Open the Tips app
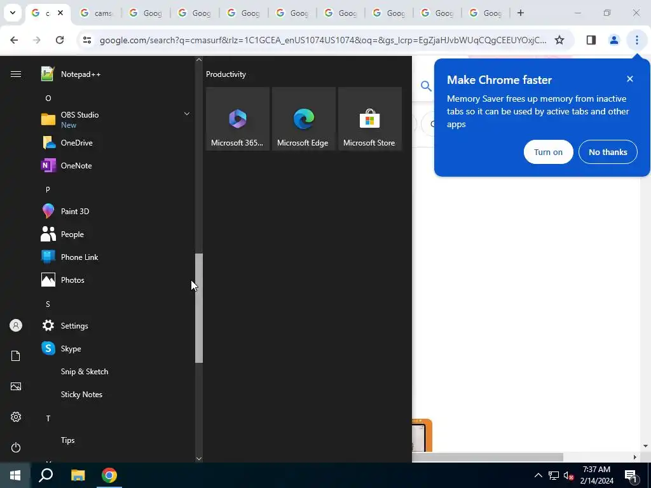 point(116,440)
